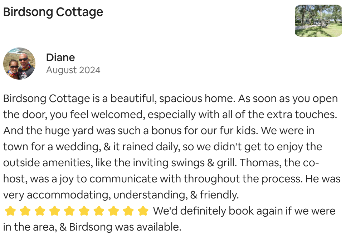The image size is (346, 242).
Task: Click the tenth yellow star emoji
Action: (x=143, y=211)
